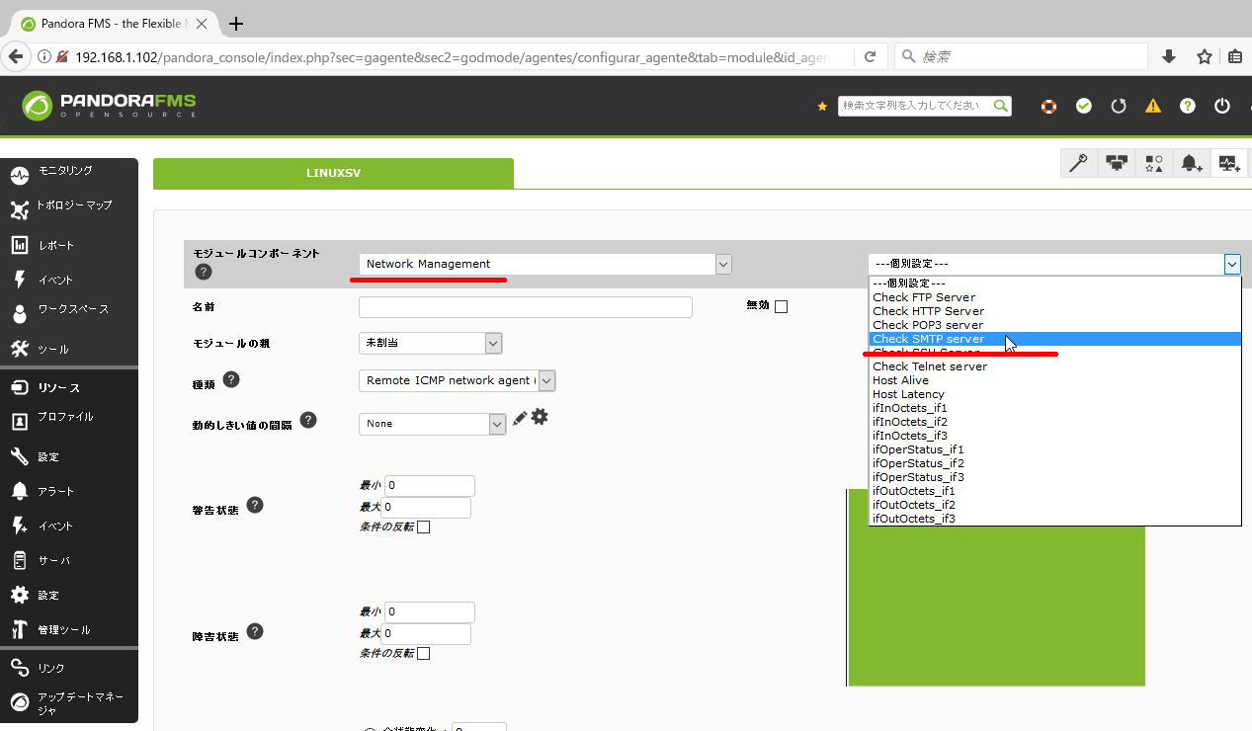Select ifInOctets_if1 from the list
The height and width of the screenshot is (731, 1252).
click(1054, 408)
